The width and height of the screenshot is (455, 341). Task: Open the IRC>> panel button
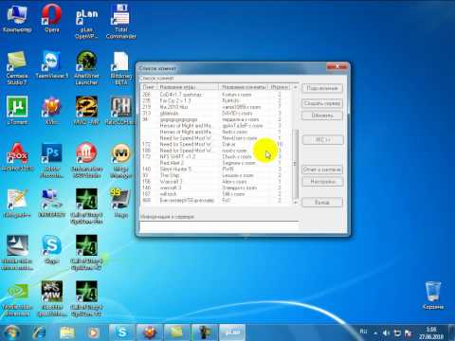pyautogui.click(x=322, y=140)
